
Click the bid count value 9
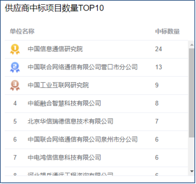(157, 85)
